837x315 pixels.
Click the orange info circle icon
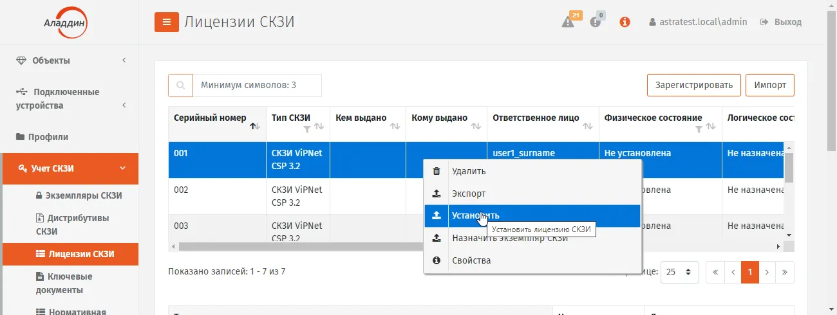click(625, 22)
